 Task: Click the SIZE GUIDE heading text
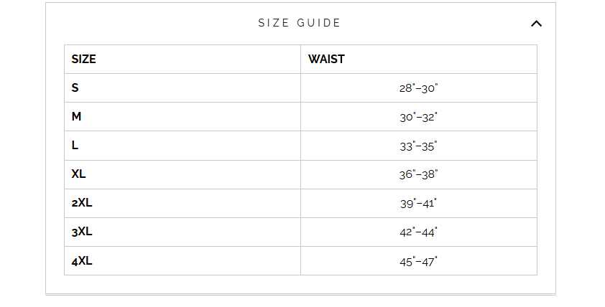tap(300, 23)
